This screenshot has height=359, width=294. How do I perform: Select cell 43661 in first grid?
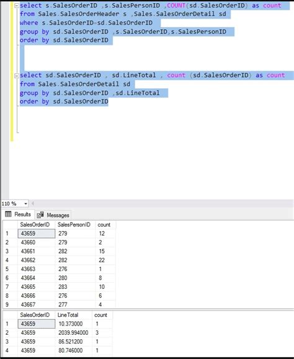(36, 251)
